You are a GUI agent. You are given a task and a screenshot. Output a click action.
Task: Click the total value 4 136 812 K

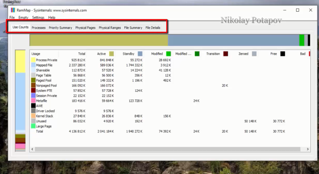(77, 131)
